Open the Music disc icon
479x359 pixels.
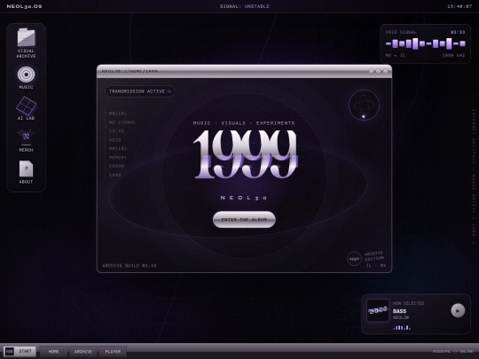coord(26,74)
